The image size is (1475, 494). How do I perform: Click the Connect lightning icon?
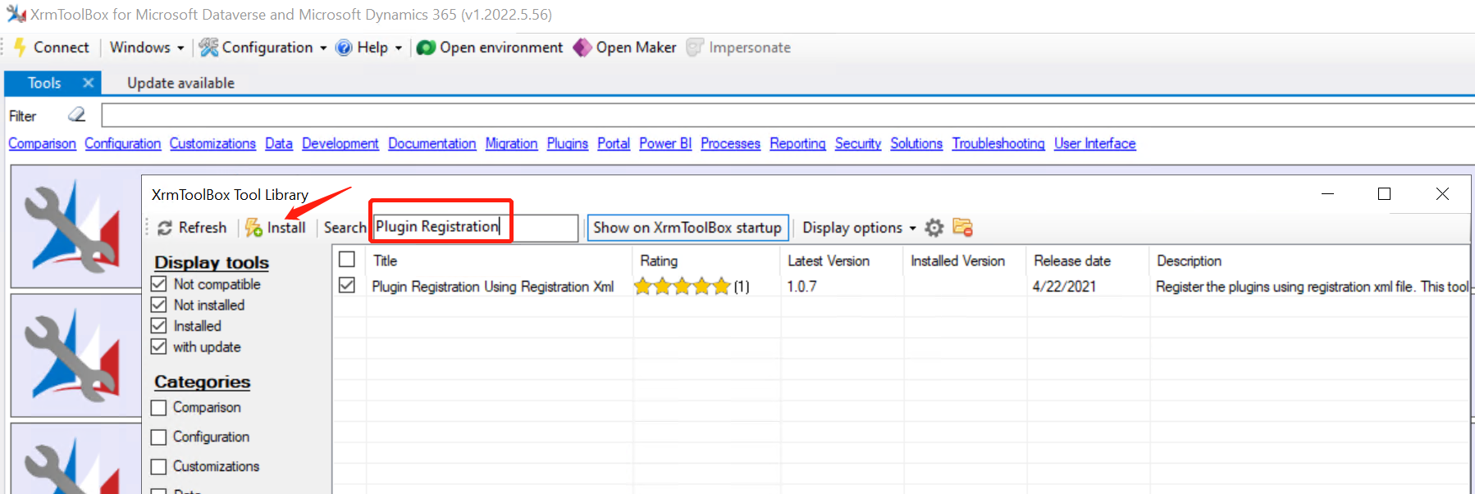[x=20, y=48]
